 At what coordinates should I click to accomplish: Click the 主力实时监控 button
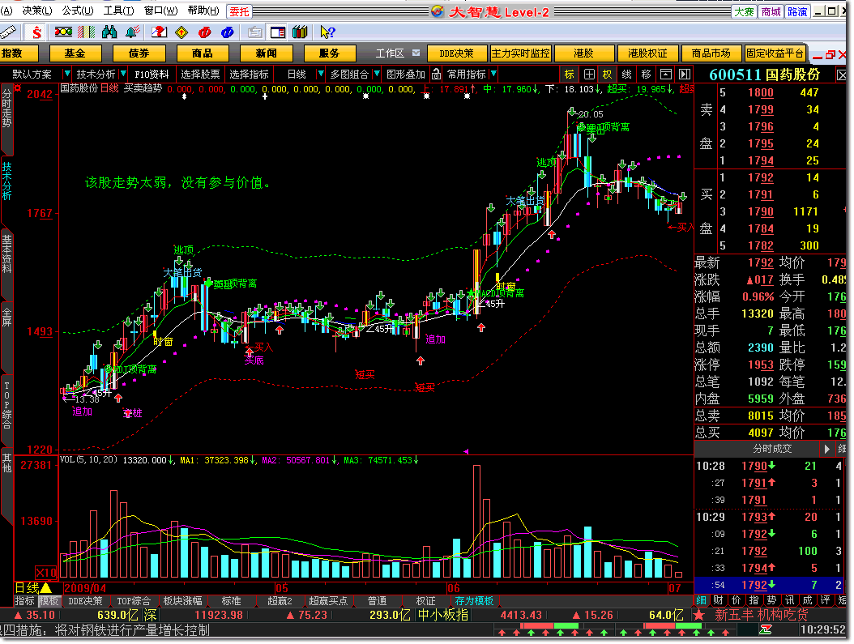[x=521, y=53]
